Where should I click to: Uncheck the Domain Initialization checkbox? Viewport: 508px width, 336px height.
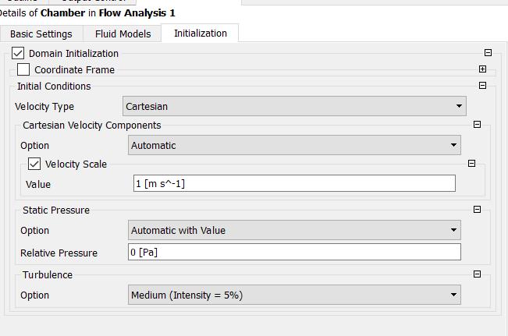coord(19,54)
